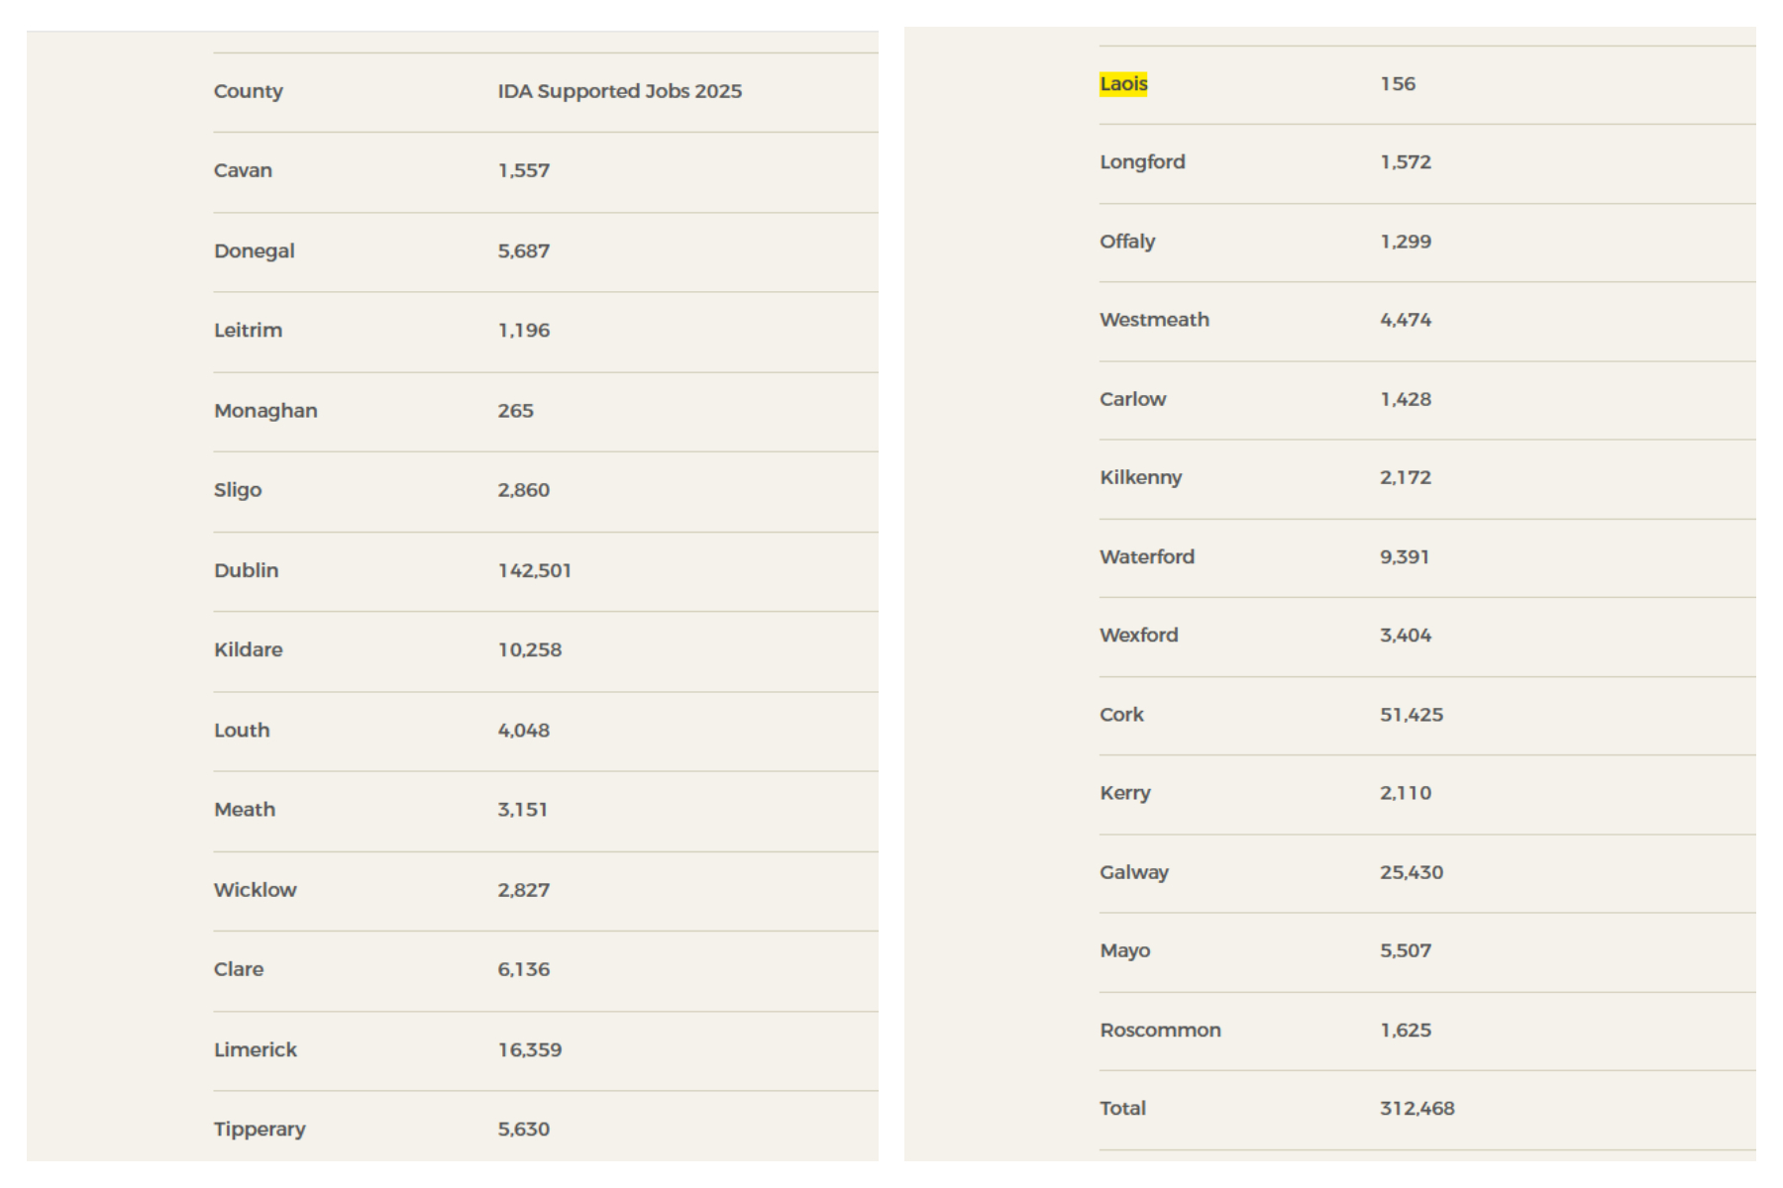Click the Westmeath county name
The width and height of the screenshot is (1783, 1188).
point(1154,320)
